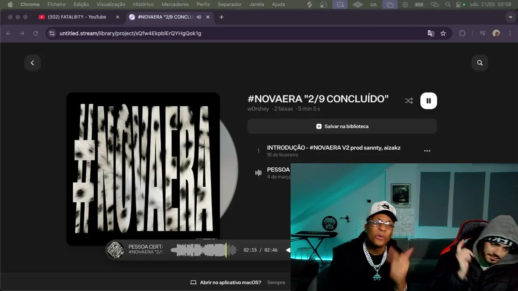Pause playback with the large pause button

pyautogui.click(x=429, y=101)
